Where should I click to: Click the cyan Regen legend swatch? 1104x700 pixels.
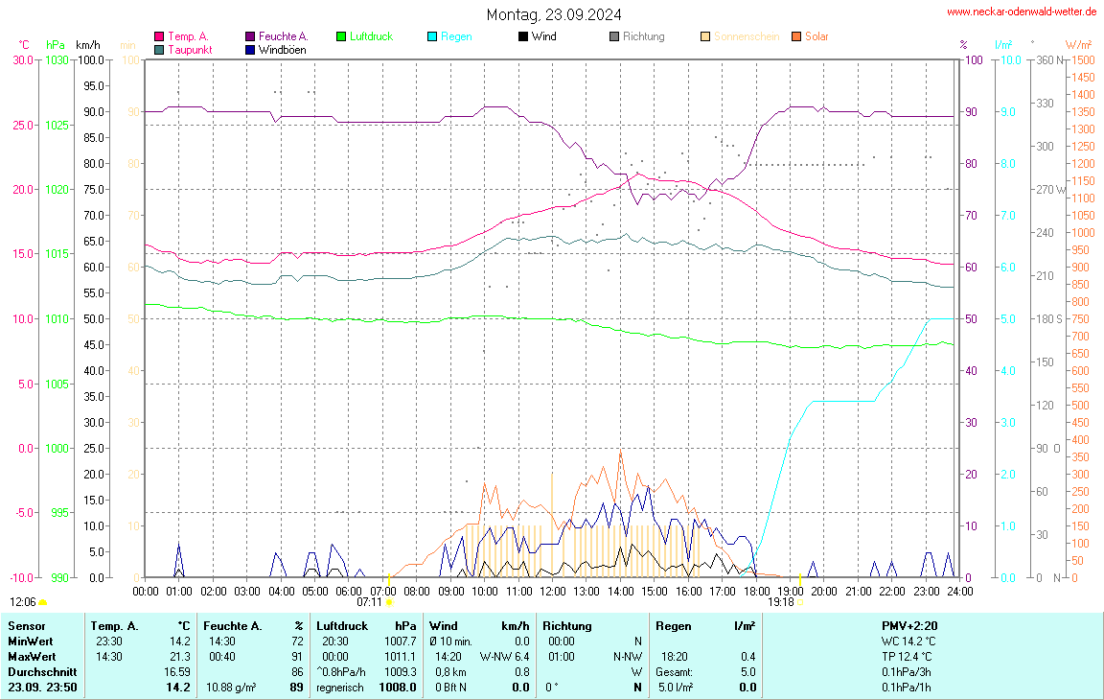pos(432,37)
